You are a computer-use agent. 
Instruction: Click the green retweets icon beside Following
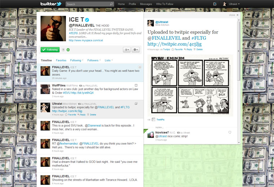point(68,50)
